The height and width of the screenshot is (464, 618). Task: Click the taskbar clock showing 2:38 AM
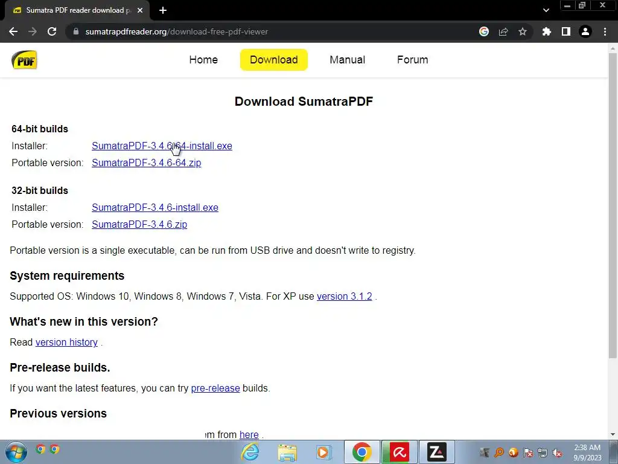point(587,453)
